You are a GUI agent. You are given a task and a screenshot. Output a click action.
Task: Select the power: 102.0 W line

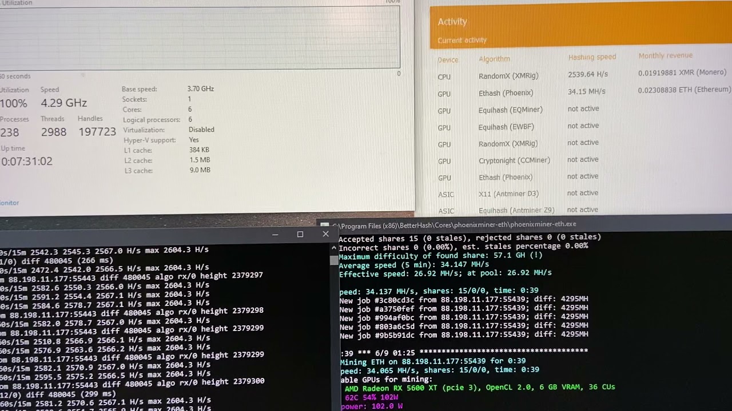pos(372,406)
